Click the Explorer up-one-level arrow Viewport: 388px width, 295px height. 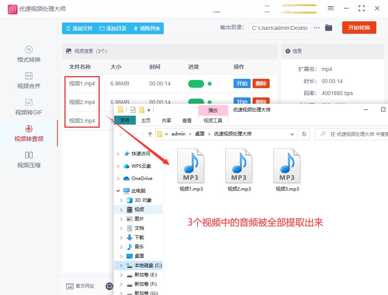click(x=150, y=134)
